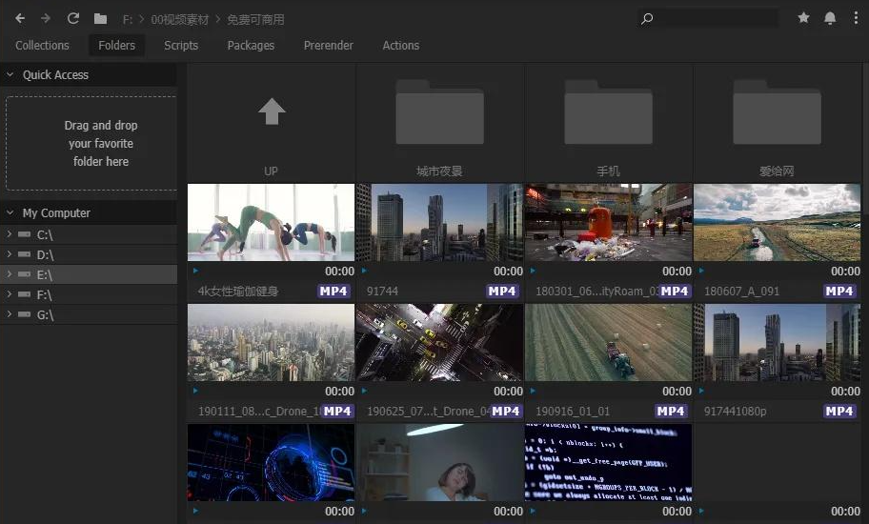Open notifications bell icon
Viewport: 869px width, 524px height.
(830, 18)
